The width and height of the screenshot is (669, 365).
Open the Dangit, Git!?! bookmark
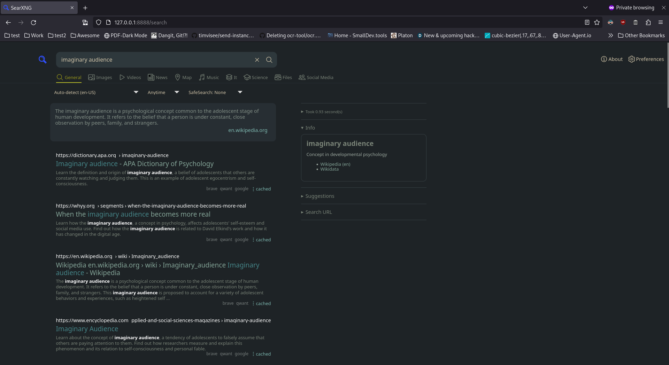(x=169, y=36)
